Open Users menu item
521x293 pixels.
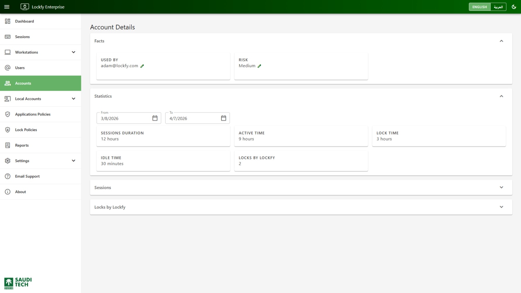41,68
